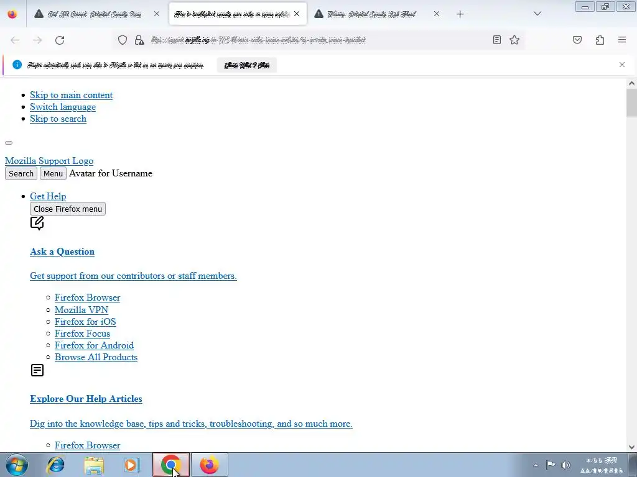Click 'Close Firefox menu' button
Screen dimensions: 637x477
[68, 209]
